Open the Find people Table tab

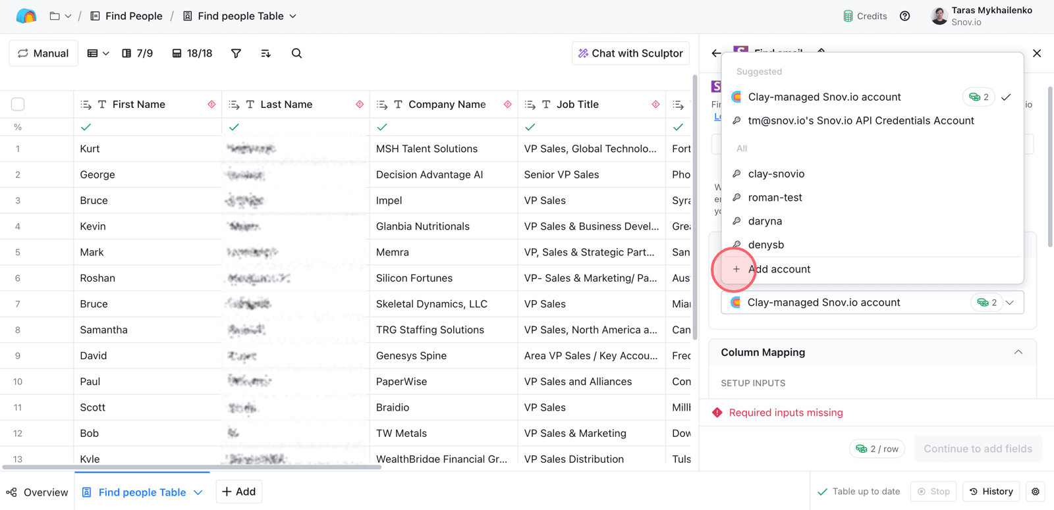[142, 492]
